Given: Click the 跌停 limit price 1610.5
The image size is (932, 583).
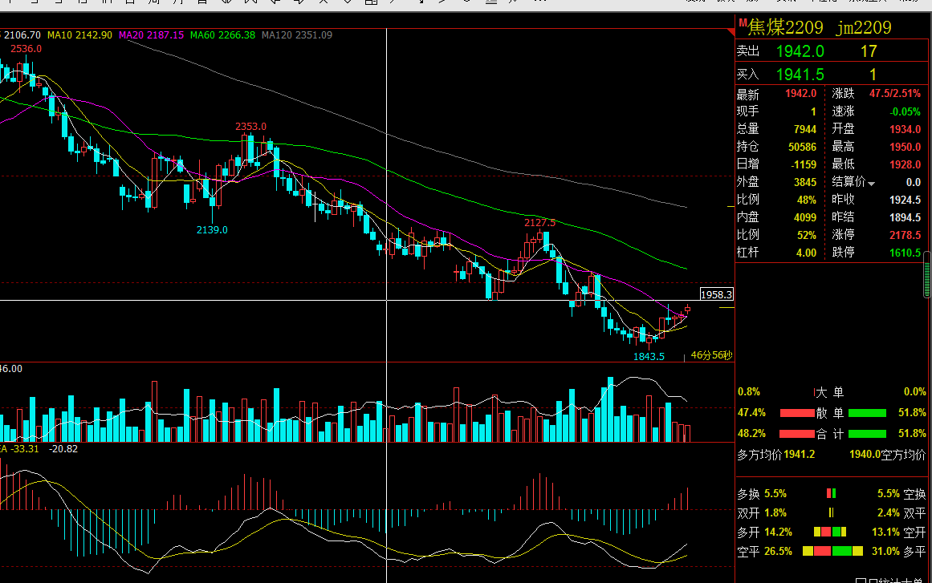Looking at the screenshot, I should click(905, 253).
